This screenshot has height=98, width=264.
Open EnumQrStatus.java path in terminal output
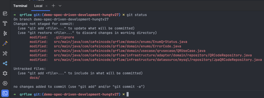tap(121, 42)
